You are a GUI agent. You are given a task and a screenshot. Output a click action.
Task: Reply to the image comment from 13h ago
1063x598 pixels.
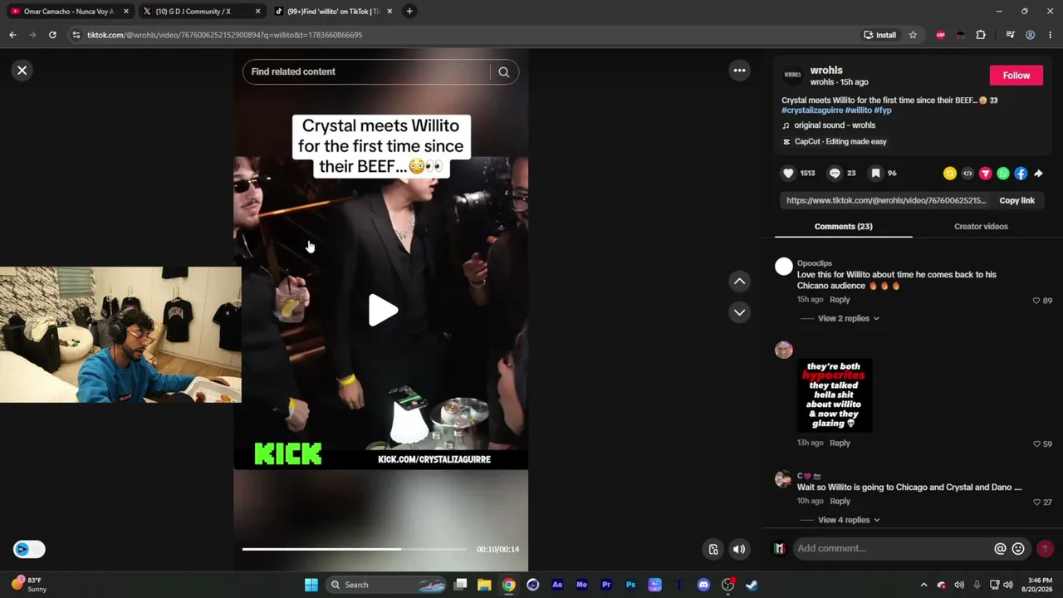(x=840, y=443)
